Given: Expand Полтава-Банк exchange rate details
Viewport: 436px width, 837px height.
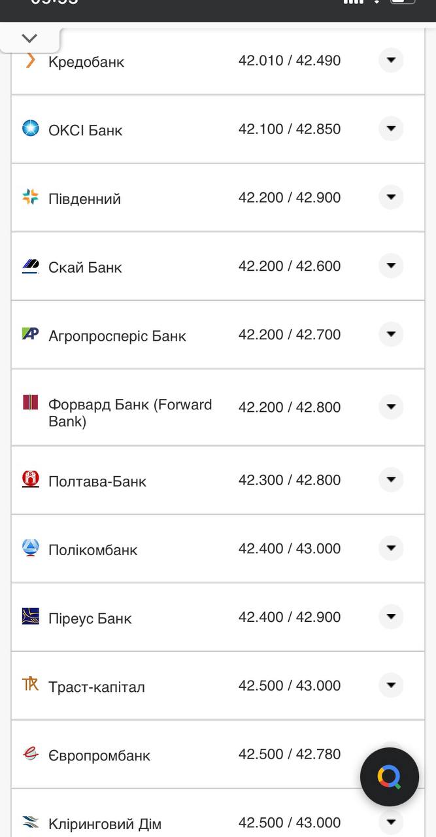Looking at the screenshot, I should [x=391, y=480].
